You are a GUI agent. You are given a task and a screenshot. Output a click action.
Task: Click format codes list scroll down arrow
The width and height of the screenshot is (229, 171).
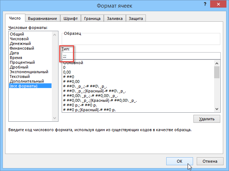[x=217, y=109]
